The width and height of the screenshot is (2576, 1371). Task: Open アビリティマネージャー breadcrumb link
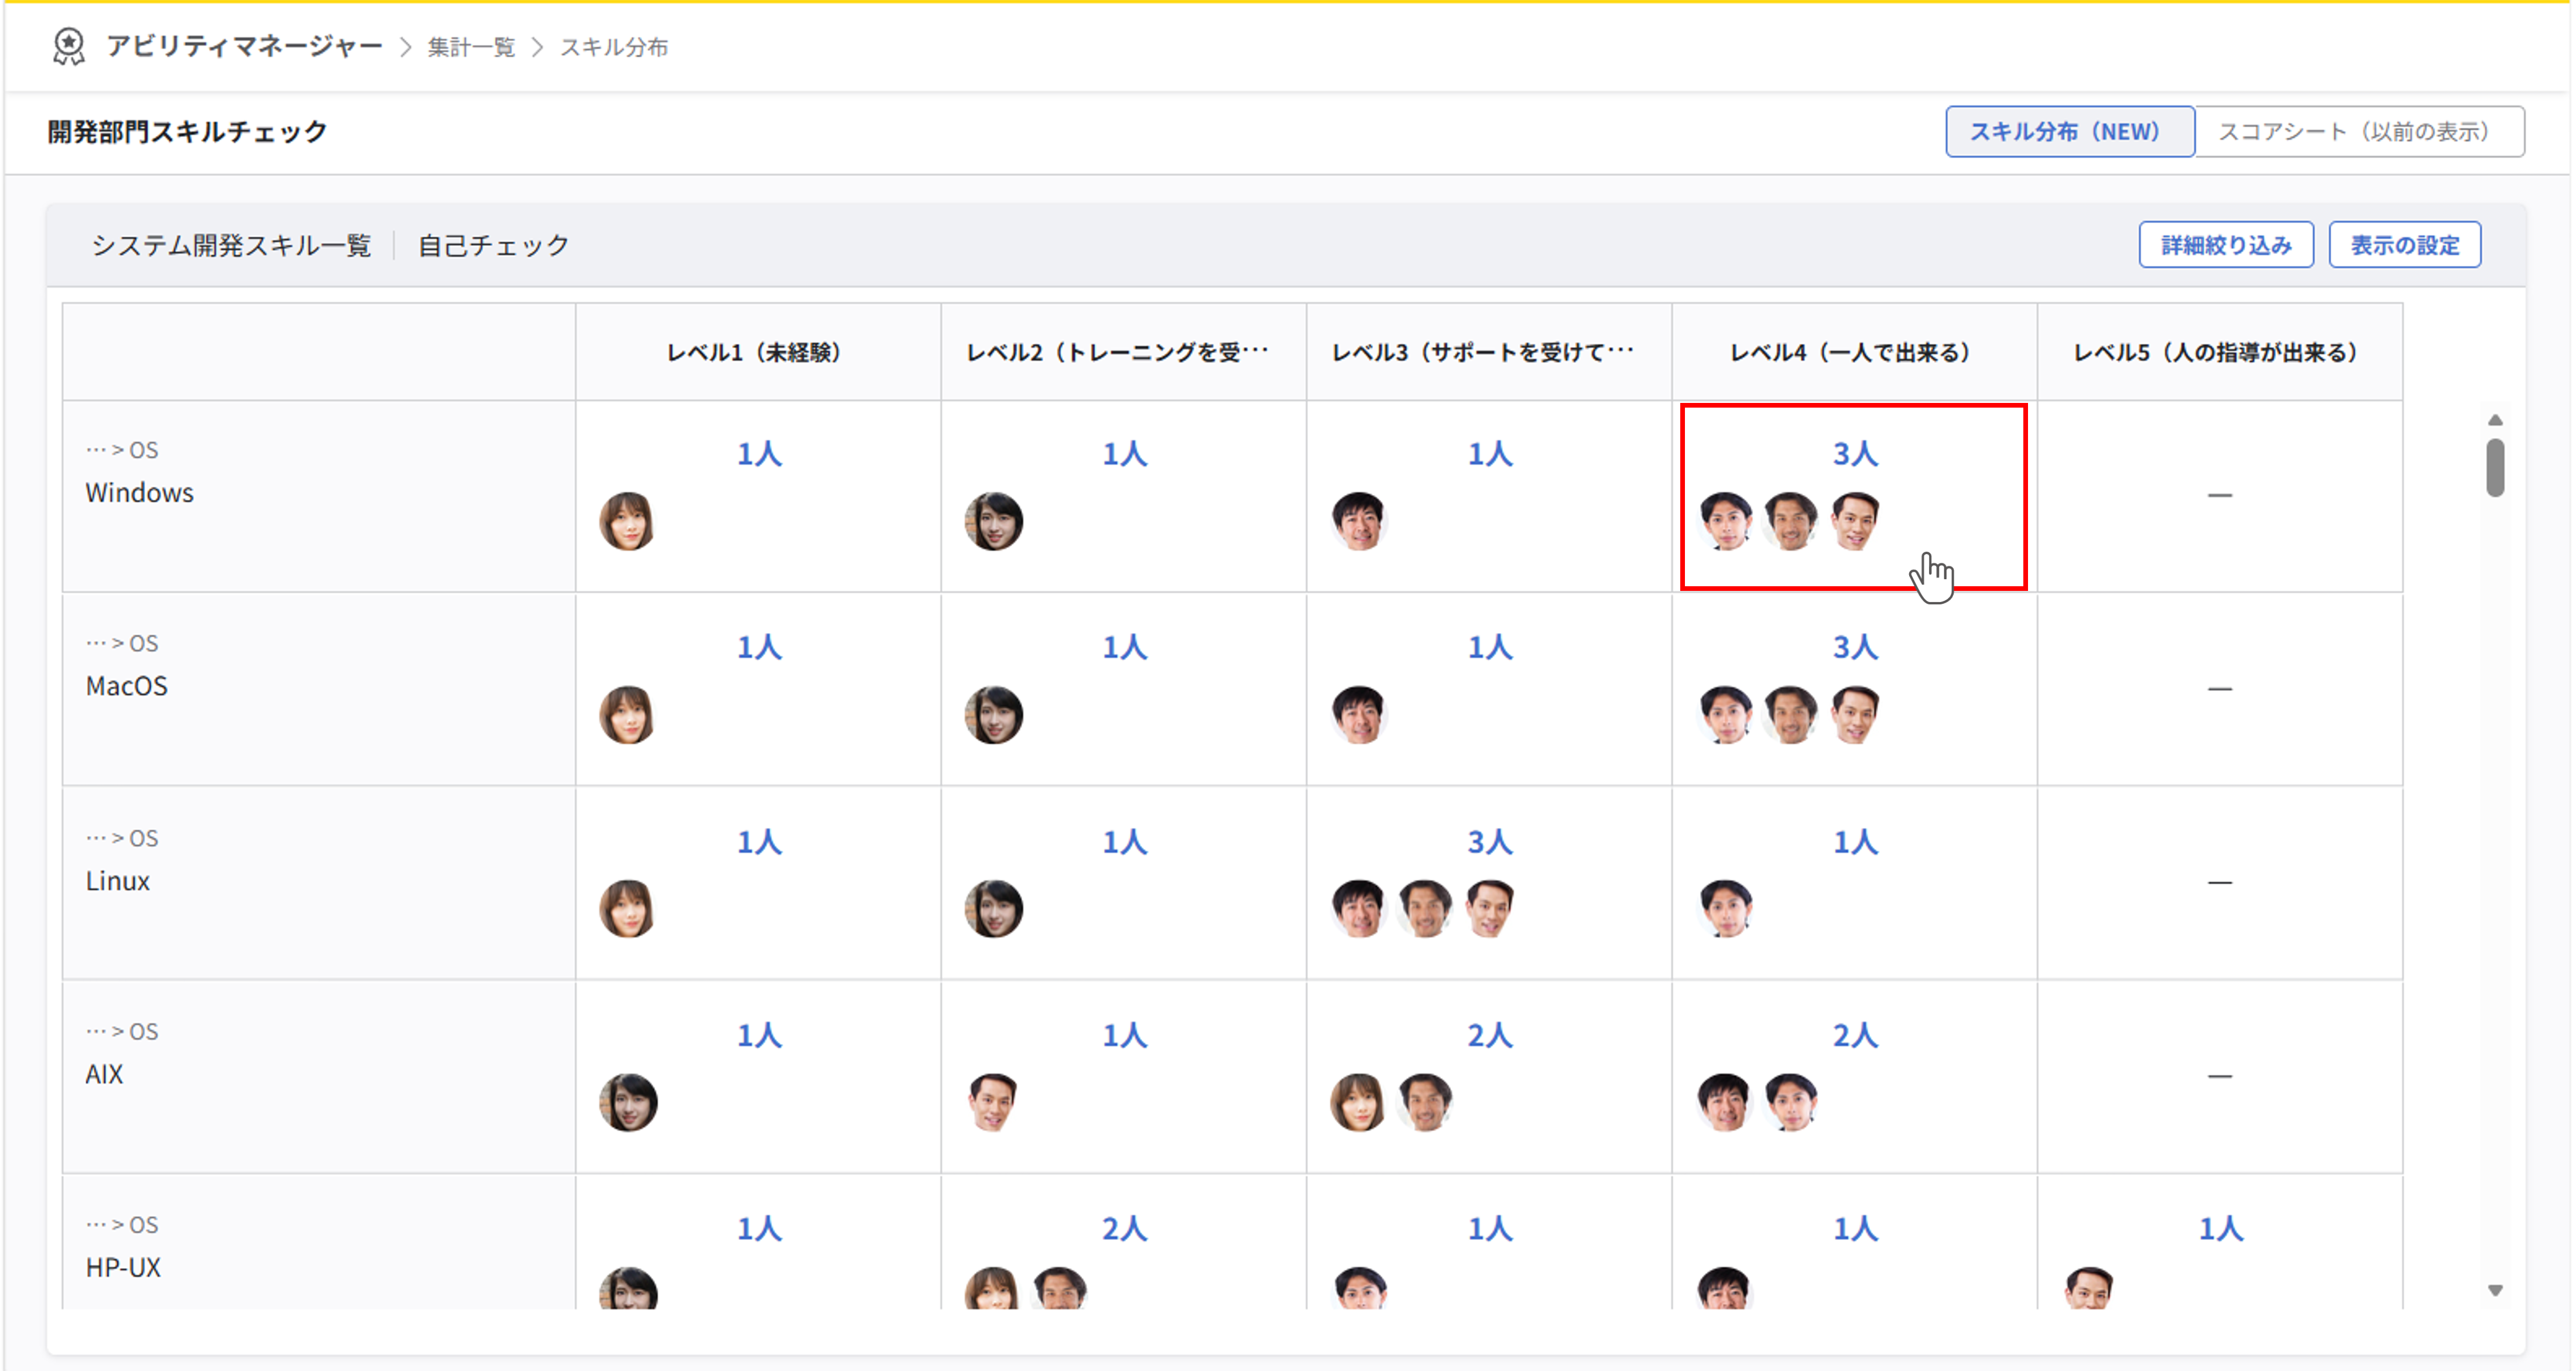pyautogui.click(x=244, y=47)
